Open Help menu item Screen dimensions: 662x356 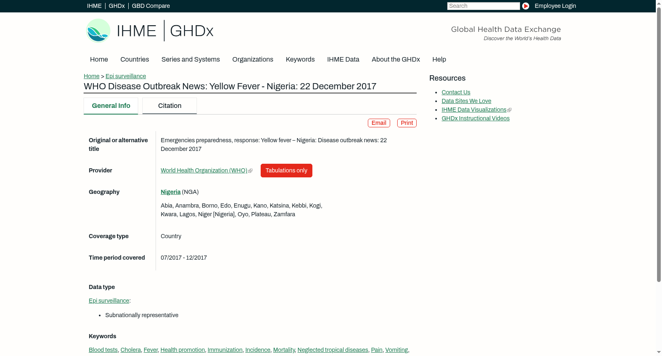(439, 59)
